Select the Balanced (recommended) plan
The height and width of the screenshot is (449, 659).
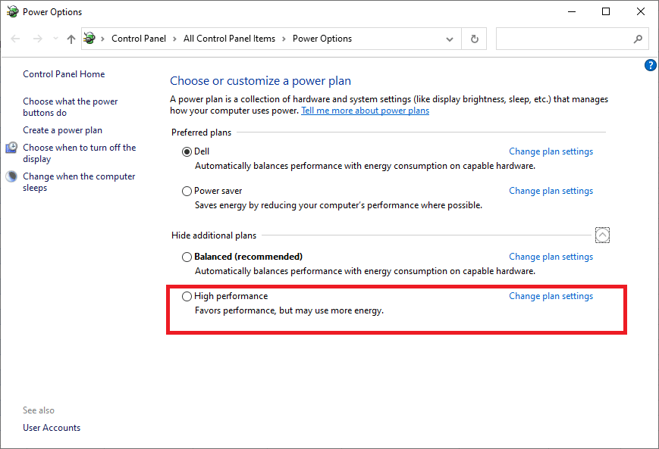pyautogui.click(x=187, y=257)
